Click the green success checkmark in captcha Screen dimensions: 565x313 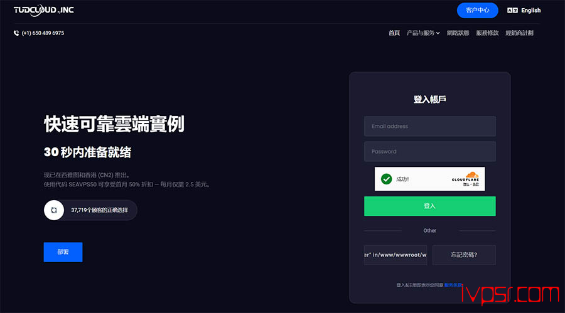click(x=386, y=179)
